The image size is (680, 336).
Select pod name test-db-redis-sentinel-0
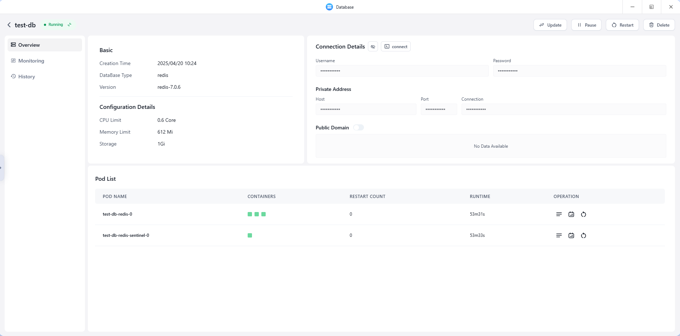[x=126, y=235]
